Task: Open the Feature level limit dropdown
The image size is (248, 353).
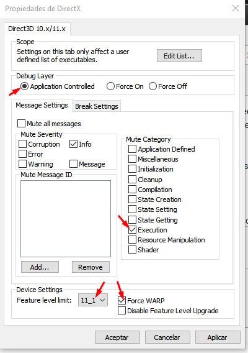Action: (93, 300)
